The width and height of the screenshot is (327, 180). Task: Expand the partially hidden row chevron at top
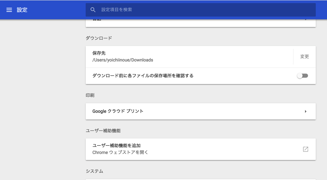[305, 20]
